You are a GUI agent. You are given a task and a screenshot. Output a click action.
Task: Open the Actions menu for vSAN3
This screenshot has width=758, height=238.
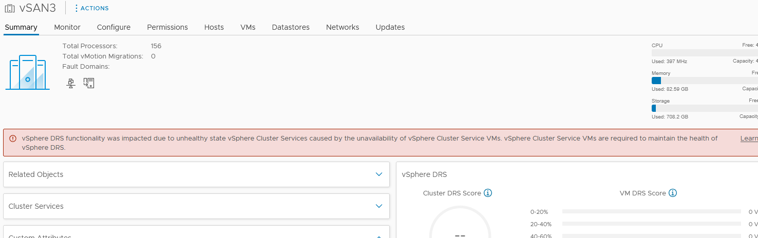[91, 8]
